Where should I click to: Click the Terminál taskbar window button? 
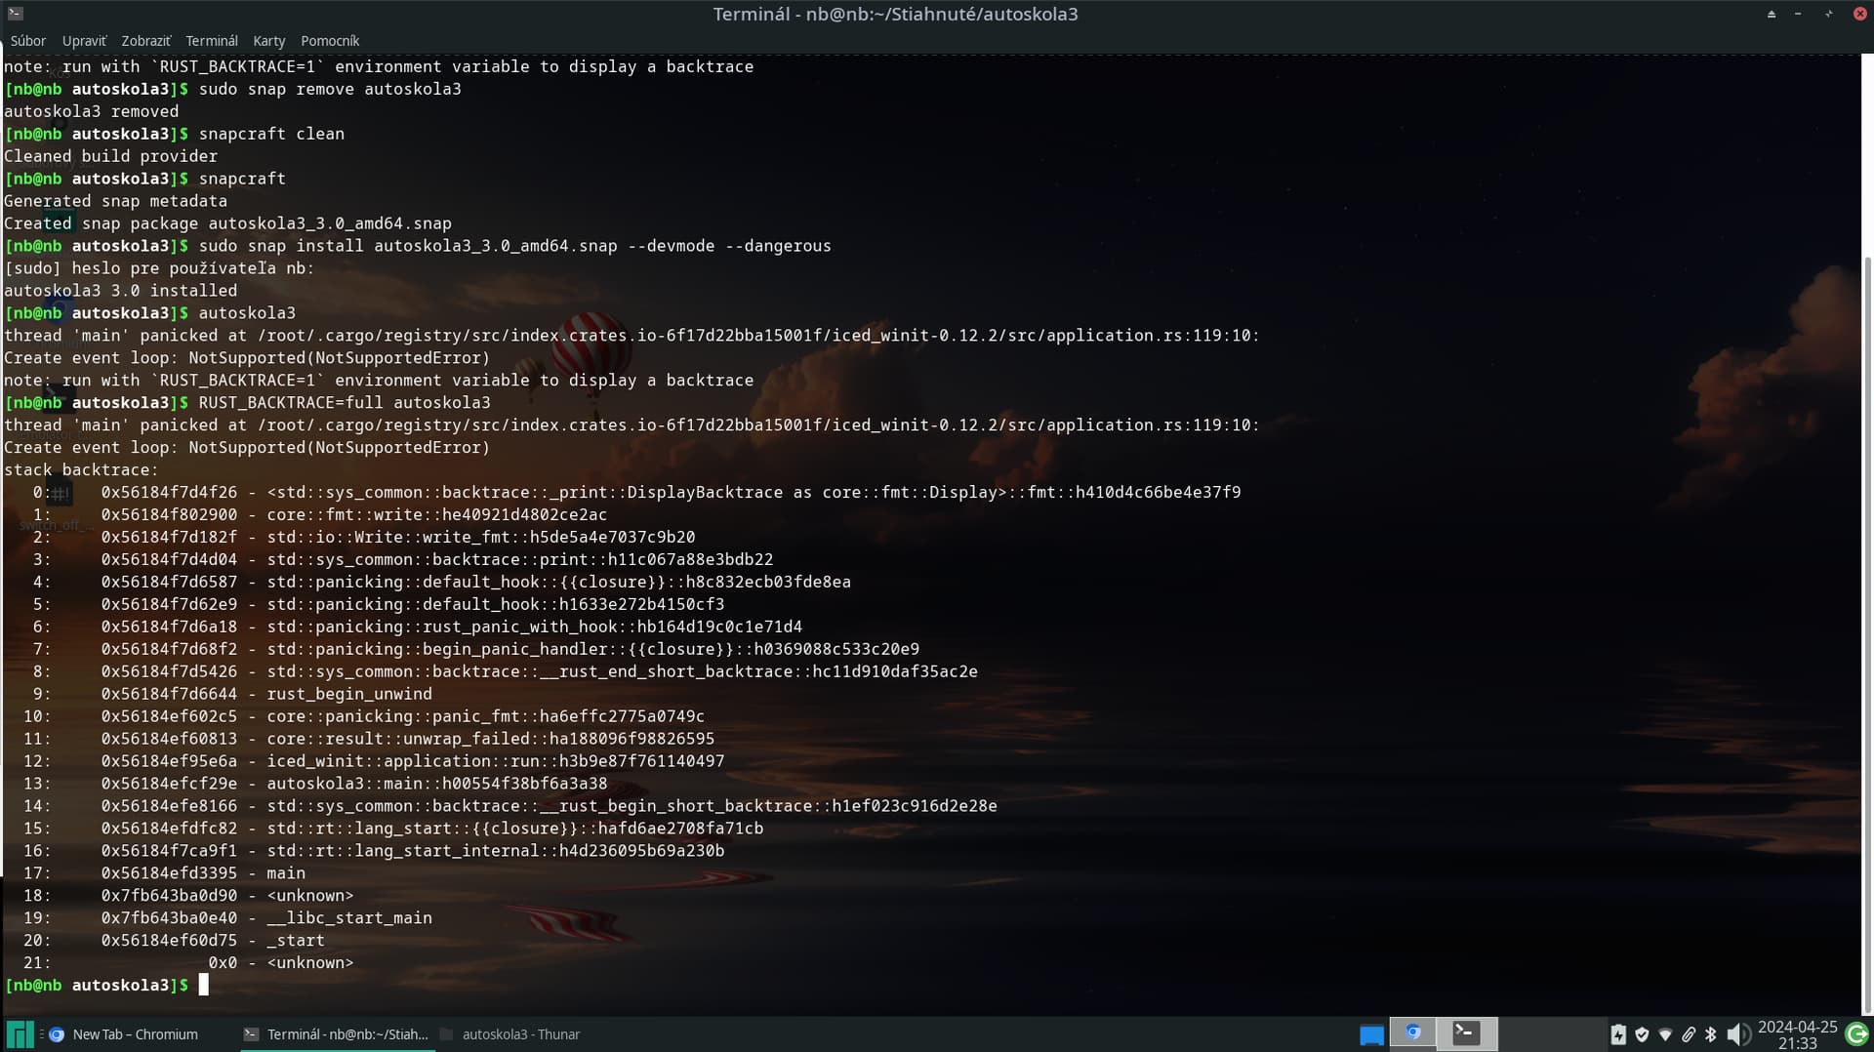[x=337, y=1034]
